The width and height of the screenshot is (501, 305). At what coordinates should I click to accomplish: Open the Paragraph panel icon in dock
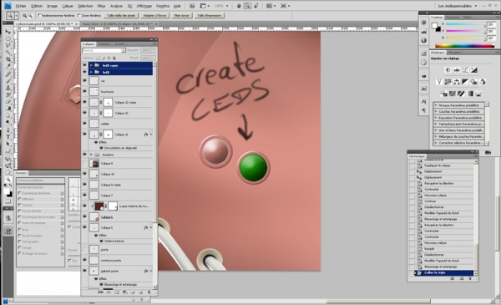(x=423, y=110)
